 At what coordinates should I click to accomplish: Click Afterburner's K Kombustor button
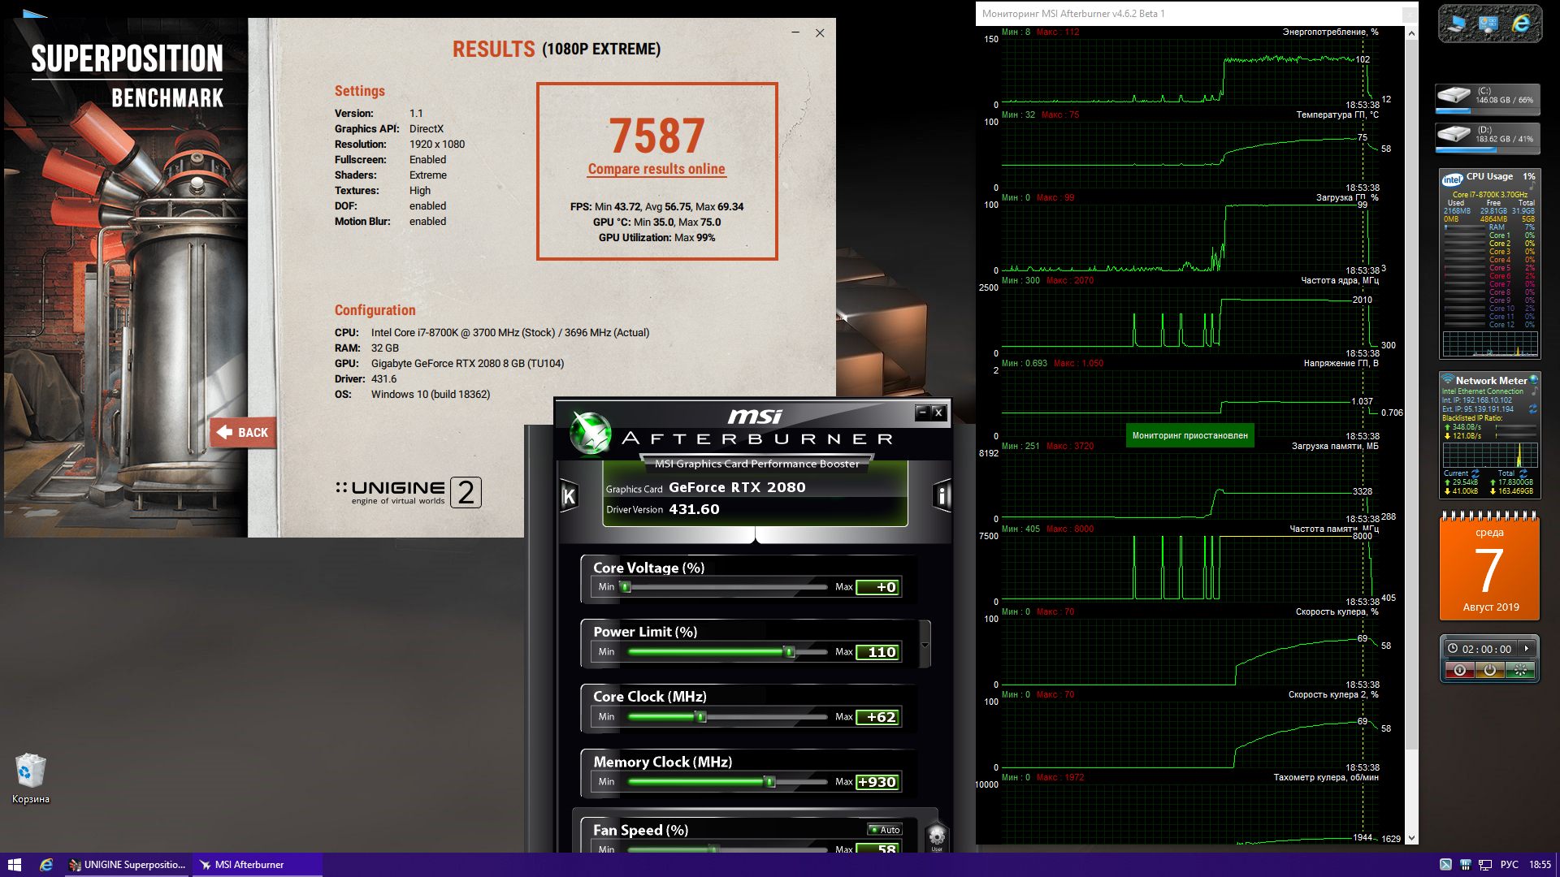[569, 496]
